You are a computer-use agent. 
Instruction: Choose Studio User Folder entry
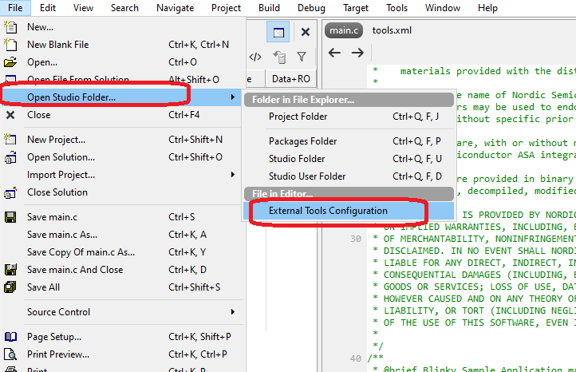(x=307, y=176)
